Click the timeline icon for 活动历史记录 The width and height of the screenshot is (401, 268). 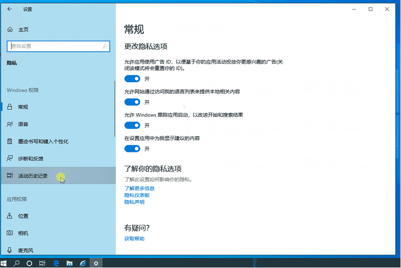(x=10, y=175)
